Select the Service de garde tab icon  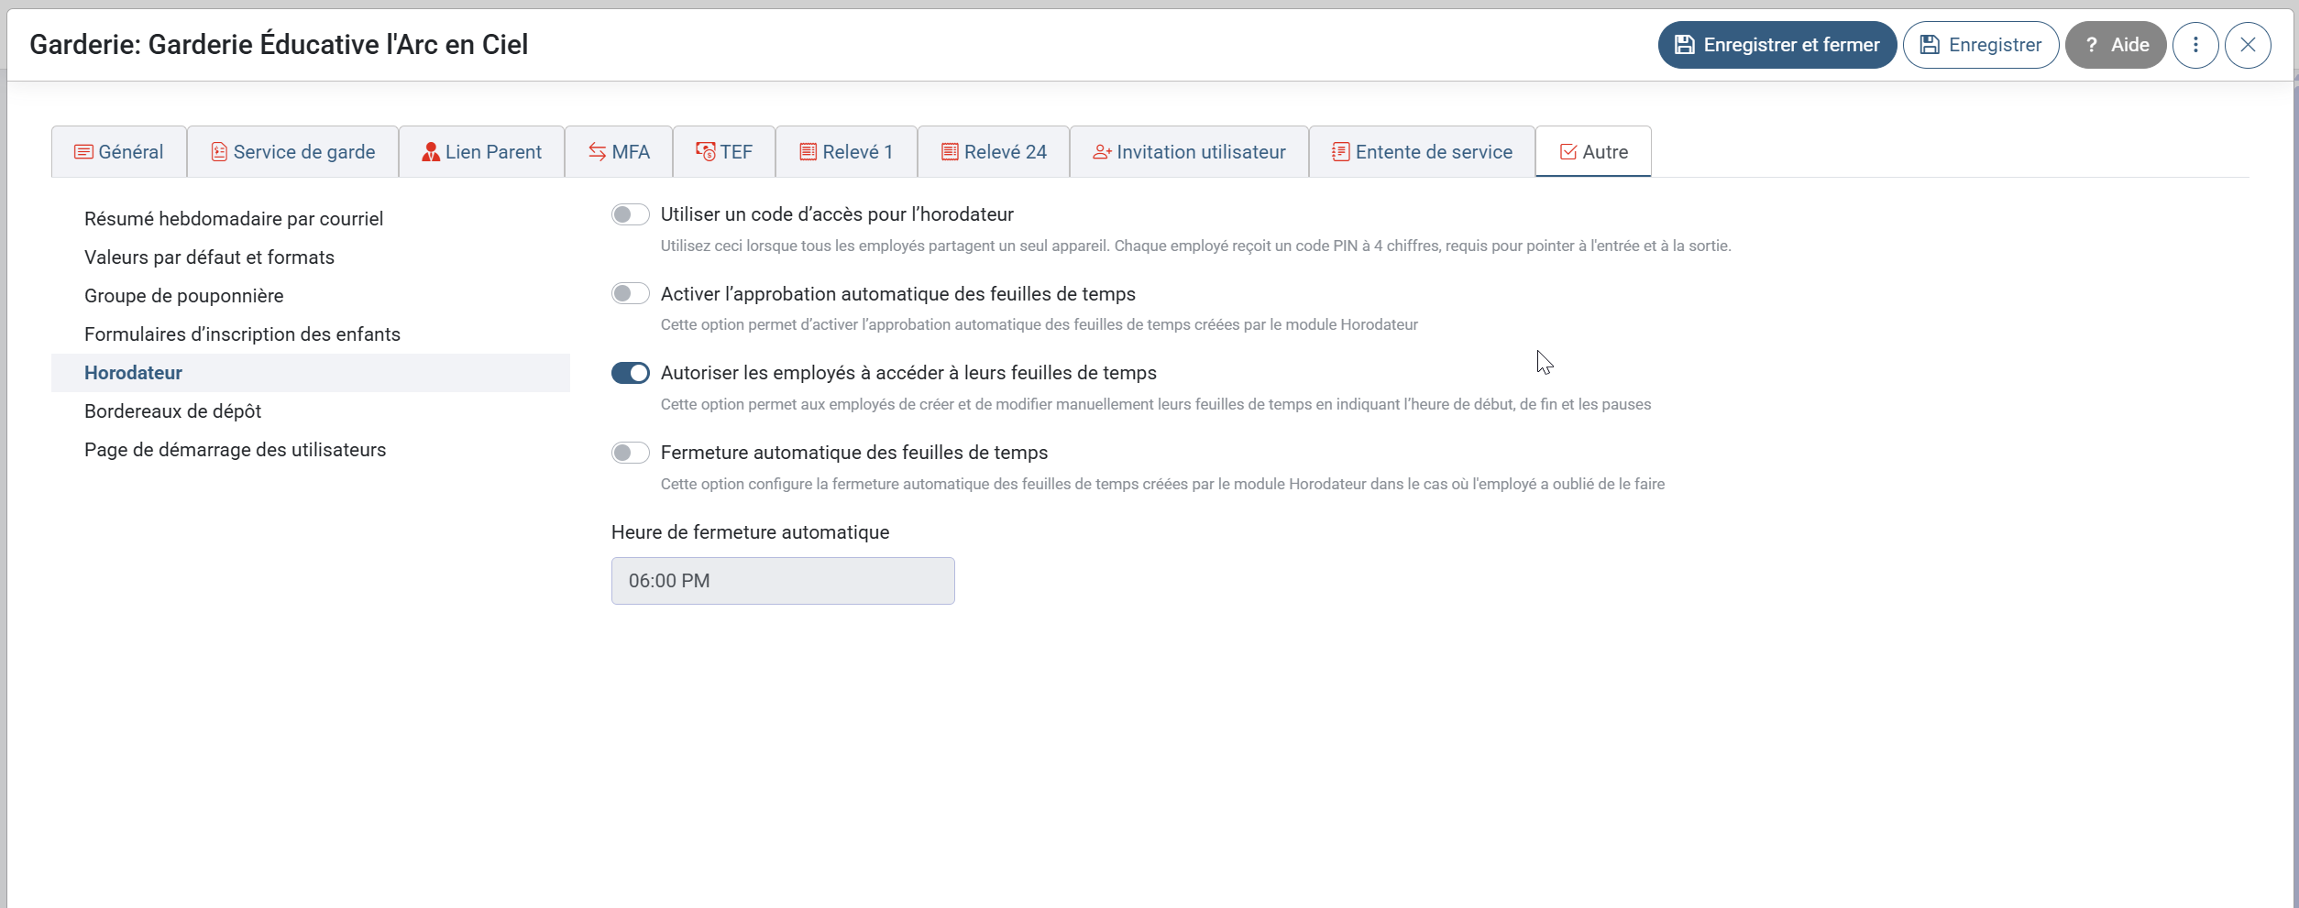219,151
